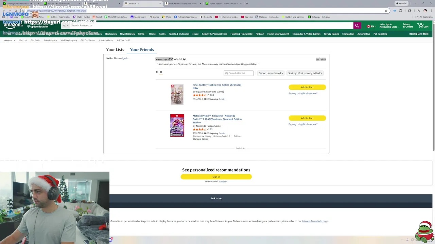
Task: Open the Mizkif Stream Schedule bookmark
Action: (x=116, y=17)
